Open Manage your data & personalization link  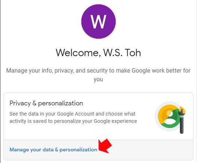click(x=53, y=150)
